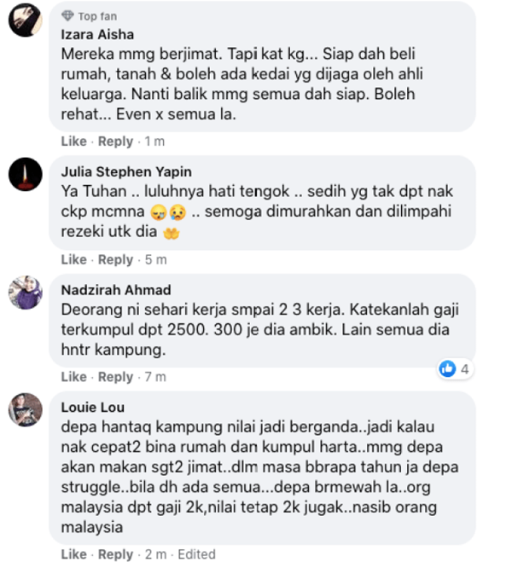The image size is (512, 562).
Task: Like Julia Stephen Yapin's comment
Action: [x=74, y=259]
